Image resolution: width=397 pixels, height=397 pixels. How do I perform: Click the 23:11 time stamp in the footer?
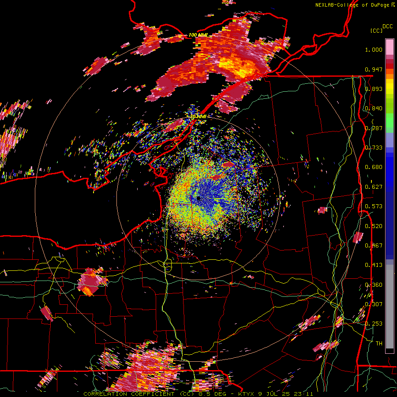coord(303,394)
